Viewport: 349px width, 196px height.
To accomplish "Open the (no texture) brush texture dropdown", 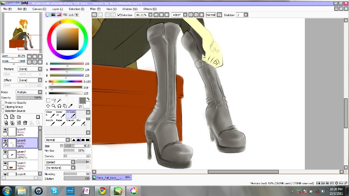I will [x=60, y=168].
